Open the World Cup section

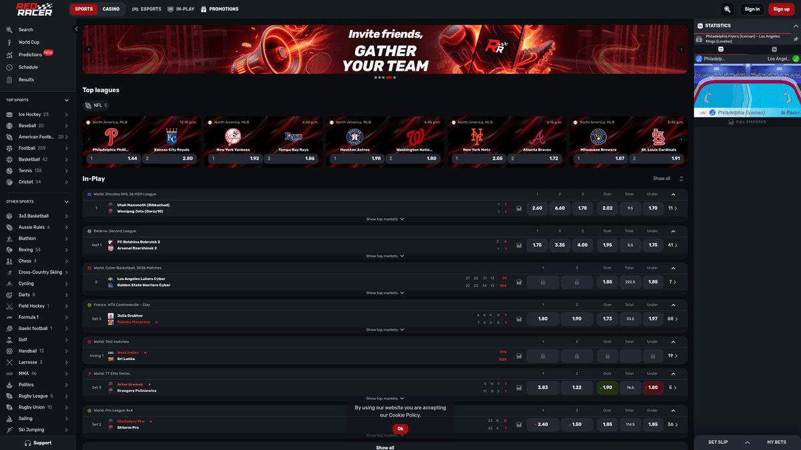coord(29,42)
